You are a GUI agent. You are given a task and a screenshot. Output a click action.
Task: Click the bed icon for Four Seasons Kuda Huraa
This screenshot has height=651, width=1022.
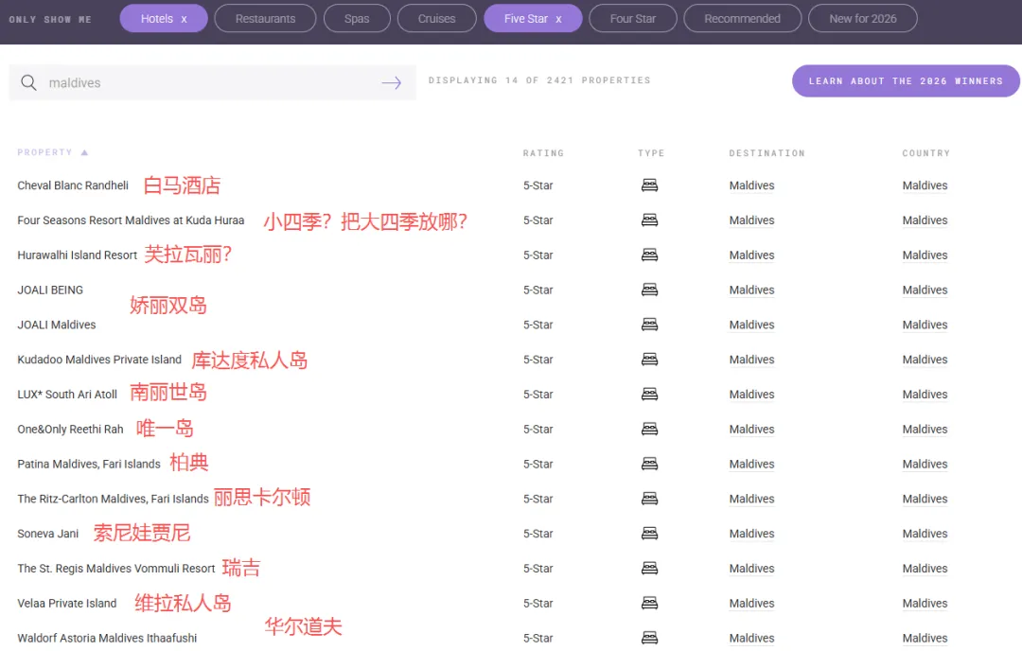649,220
